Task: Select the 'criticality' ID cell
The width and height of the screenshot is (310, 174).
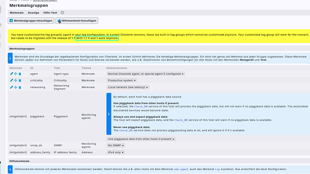Action: click(x=36, y=80)
